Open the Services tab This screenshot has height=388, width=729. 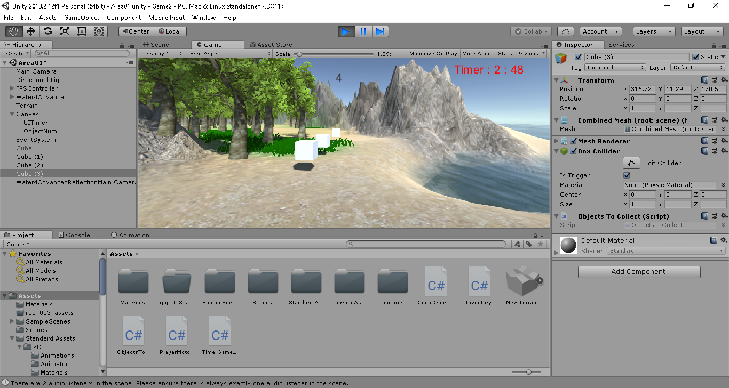[621, 45]
